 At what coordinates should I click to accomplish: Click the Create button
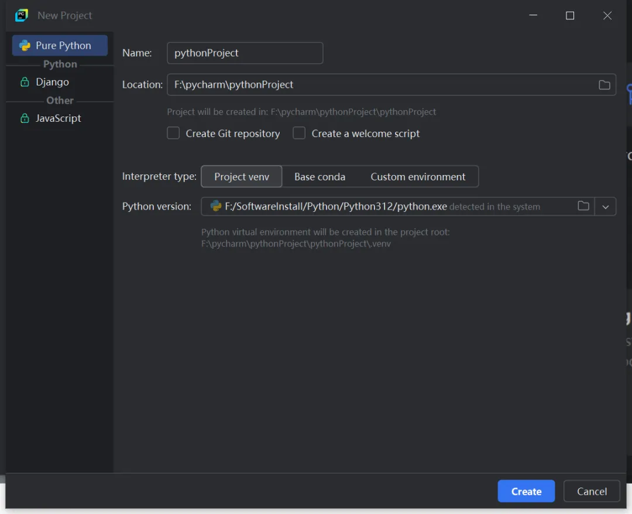[526, 491]
